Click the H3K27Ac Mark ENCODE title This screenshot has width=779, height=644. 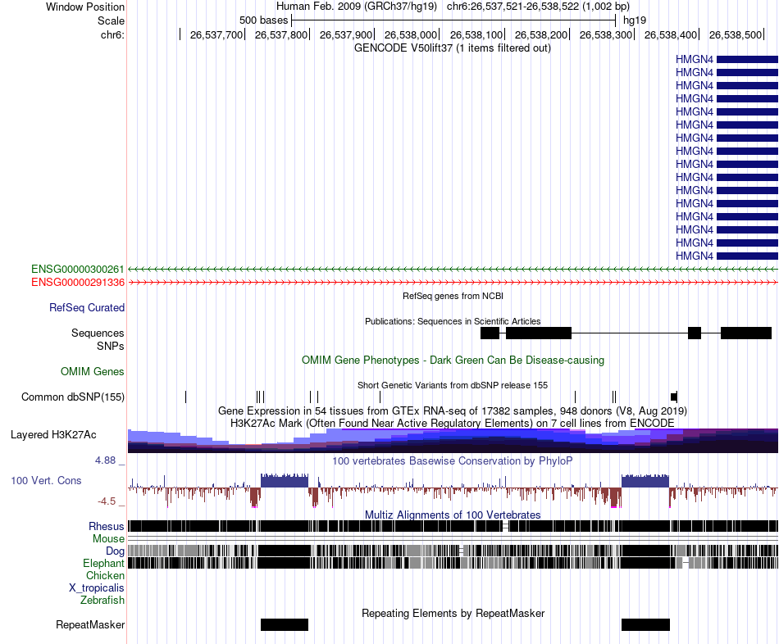pyautogui.click(x=453, y=423)
